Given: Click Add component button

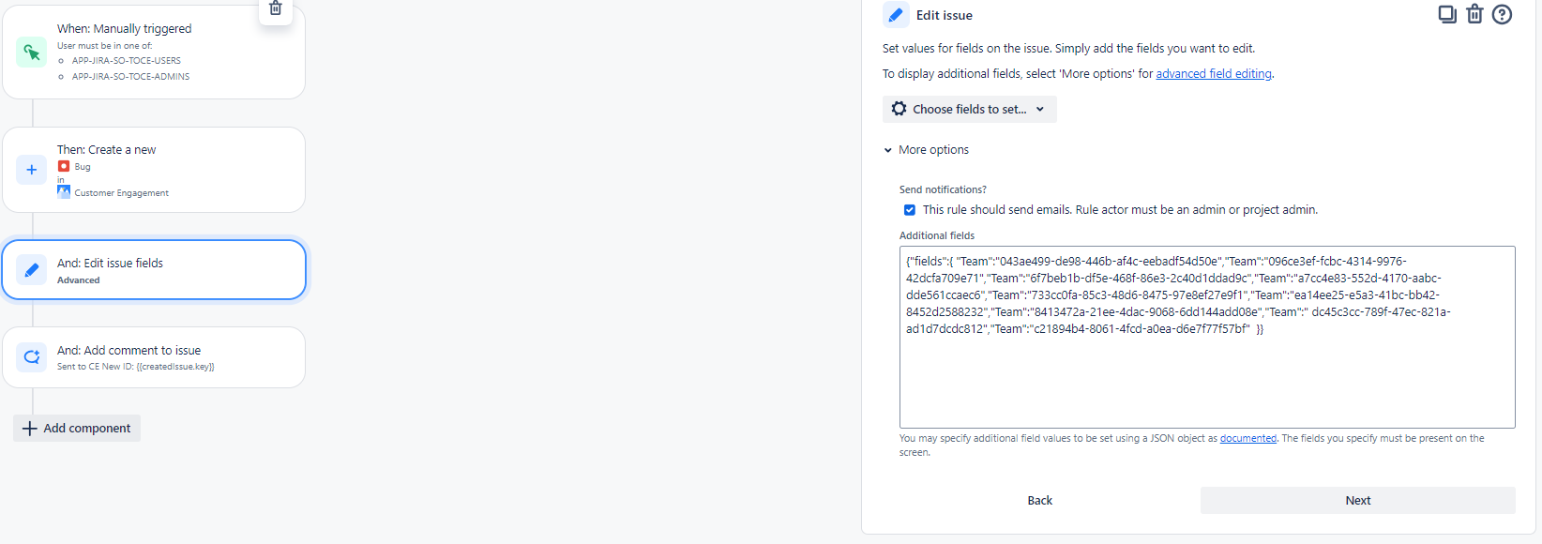Looking at the screenshot, I should click(77, 429).
